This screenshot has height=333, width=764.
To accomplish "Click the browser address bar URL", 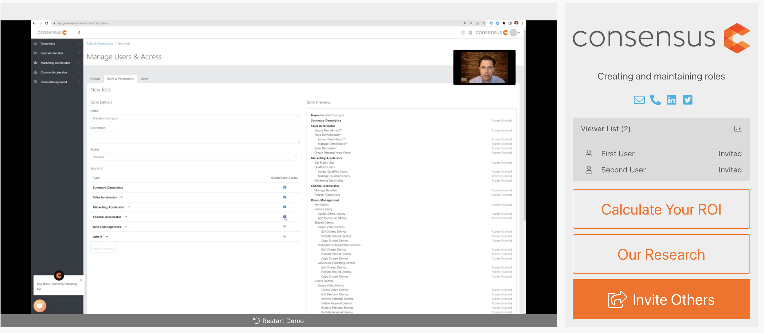I will pos(83,23).
